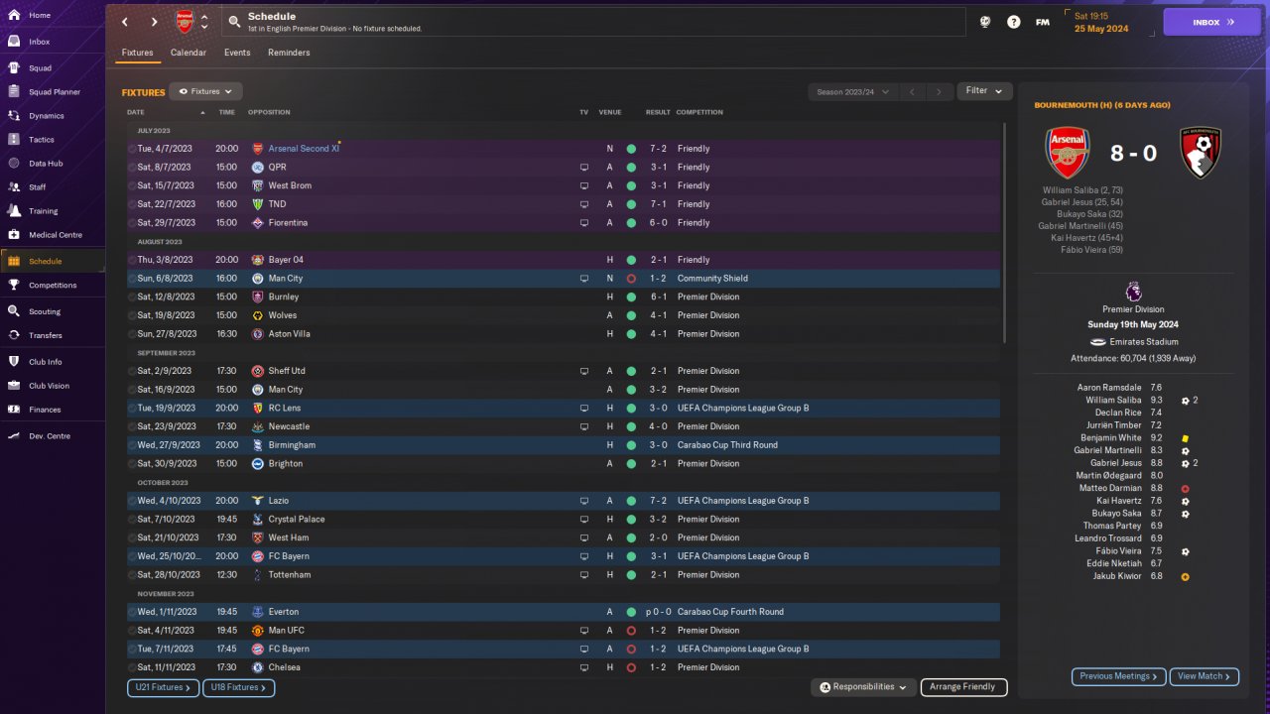Open the Tactics board icon
The image size is (1270, 714).
(x=14, y=140)
